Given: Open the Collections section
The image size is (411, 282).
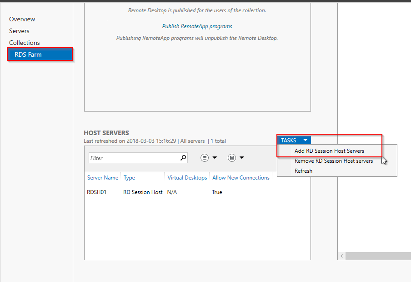Looking at the screenshot, I should 25,43.
